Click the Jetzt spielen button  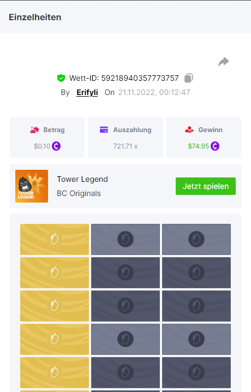tap(206, 186)
